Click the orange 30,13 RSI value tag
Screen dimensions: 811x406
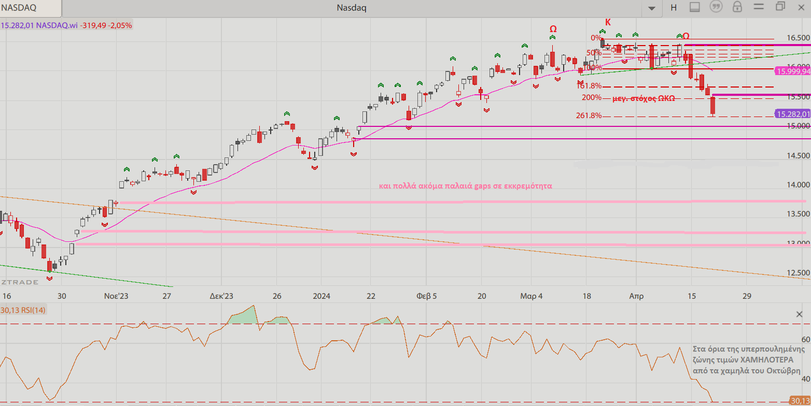coord(800,400)
